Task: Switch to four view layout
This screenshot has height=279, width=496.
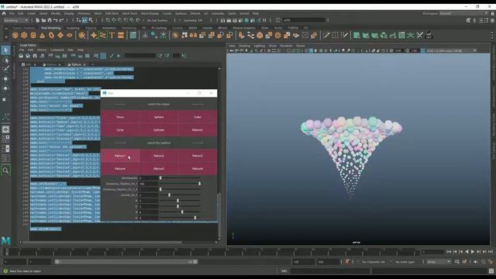Action: [x=5, y=139]
